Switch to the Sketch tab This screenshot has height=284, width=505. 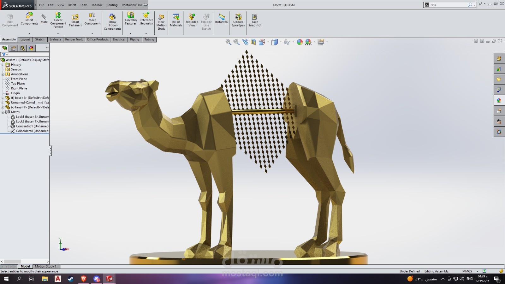pos(40,39)
